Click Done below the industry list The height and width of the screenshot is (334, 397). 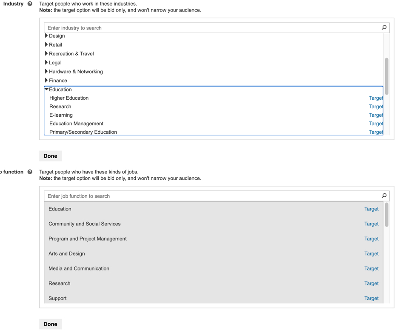pos(50,156)
